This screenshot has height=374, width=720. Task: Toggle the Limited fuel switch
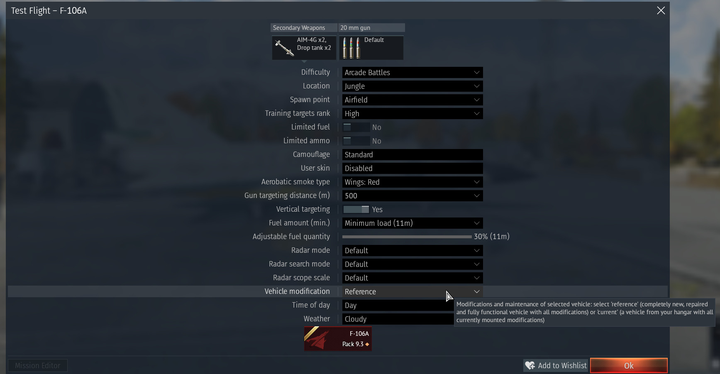tap(356, 127)
